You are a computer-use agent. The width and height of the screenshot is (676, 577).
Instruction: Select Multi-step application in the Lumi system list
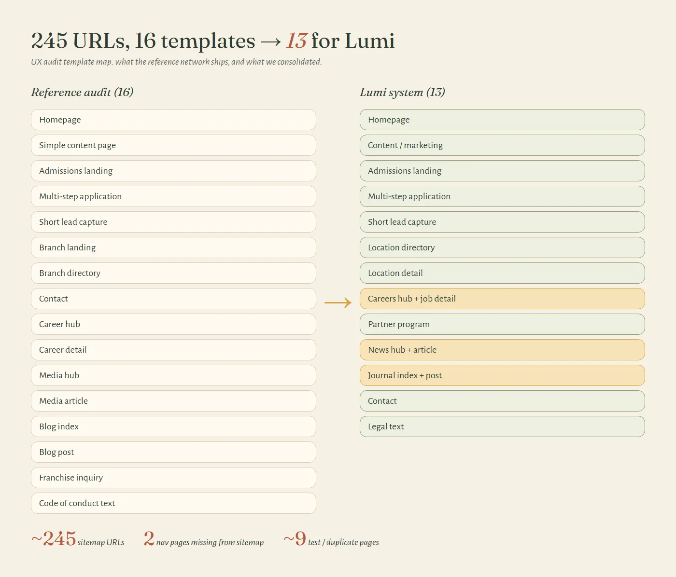coord(502,196)
